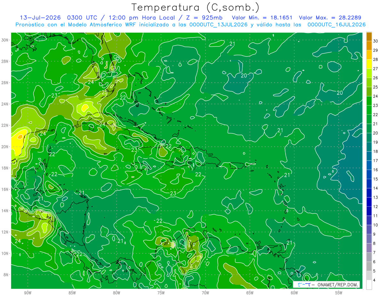Click the '16N' latitude axis label

point(5,189)
